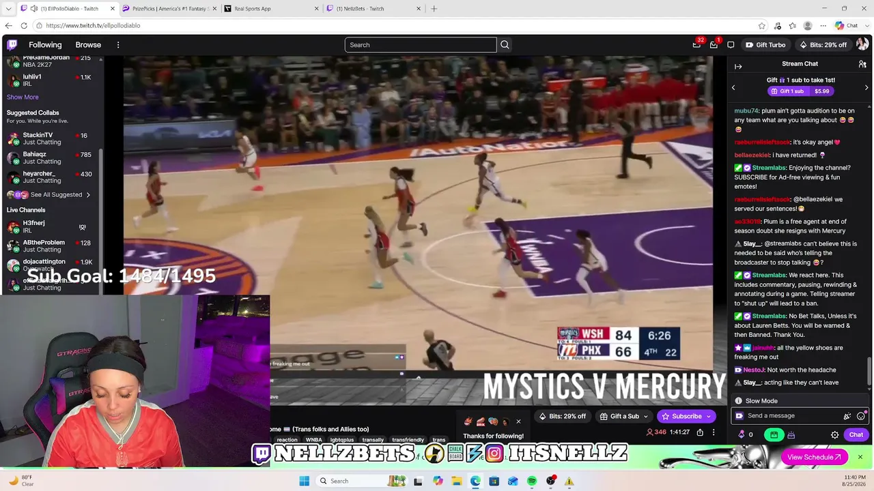Open Spotify from the taskbar

point(532,481)
